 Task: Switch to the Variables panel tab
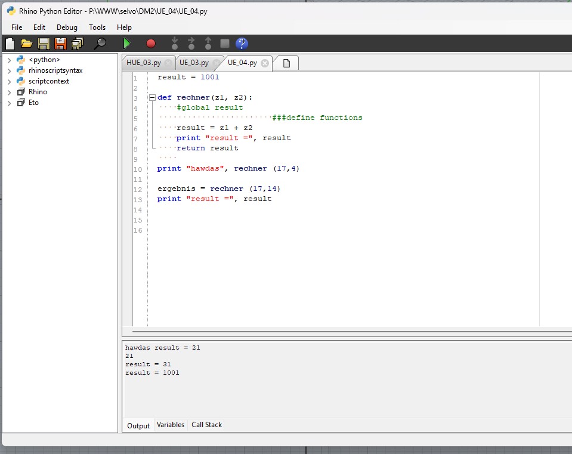click(171, 425)
